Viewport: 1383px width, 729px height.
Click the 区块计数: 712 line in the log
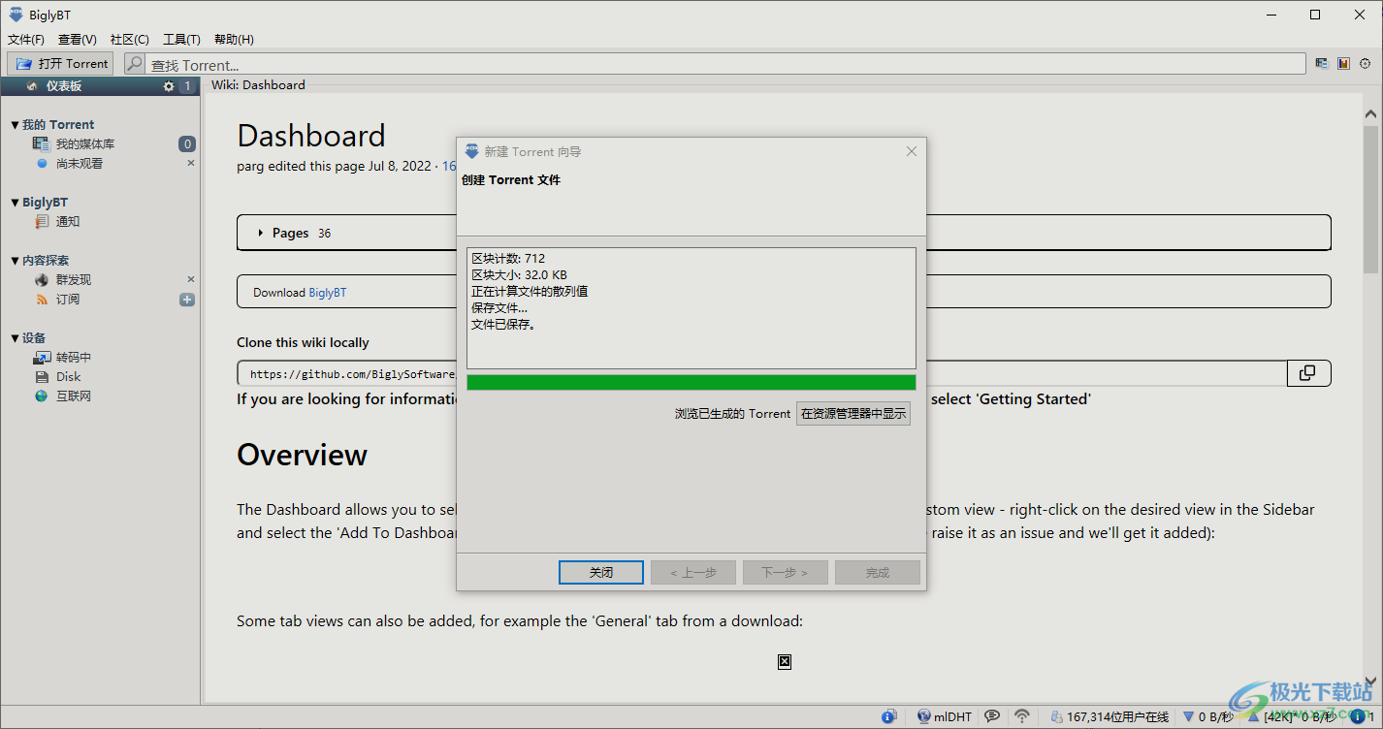[x=508, y=259]
